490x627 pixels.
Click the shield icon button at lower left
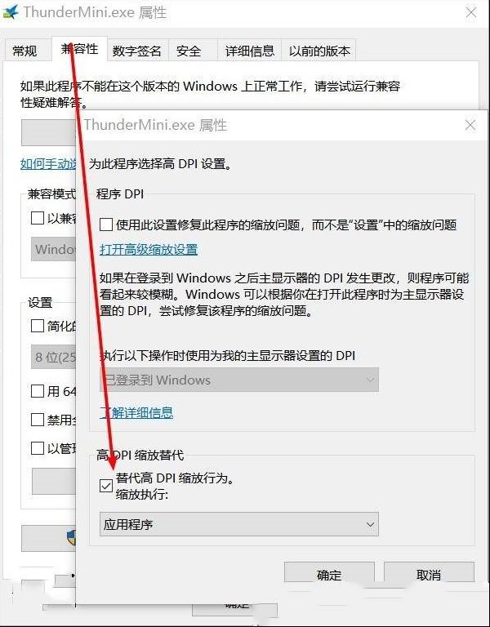pos(48,538)
